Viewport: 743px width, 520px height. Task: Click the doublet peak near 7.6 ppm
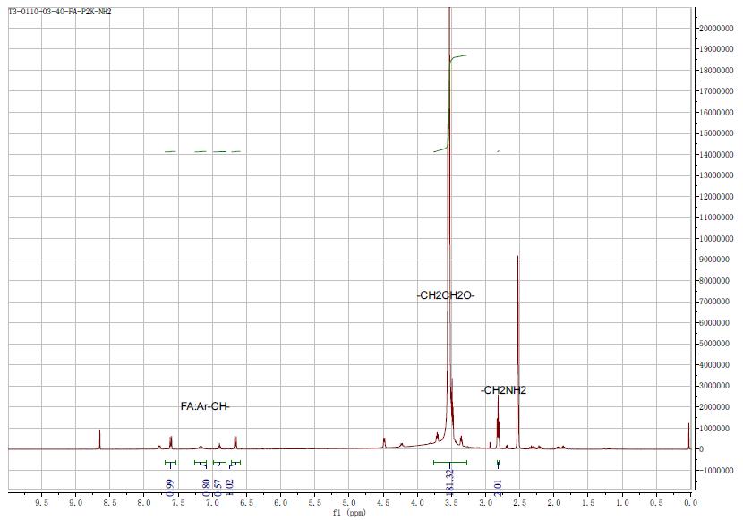click(x=170, y=440)
